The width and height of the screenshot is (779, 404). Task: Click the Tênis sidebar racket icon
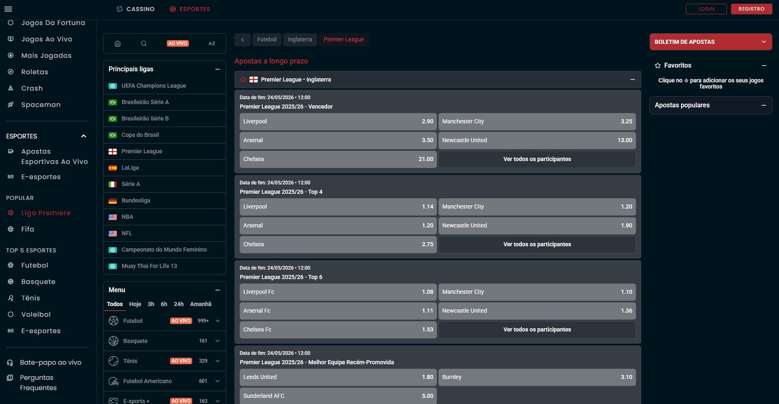click(11, 298)
